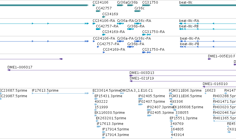Click transcript Gr36a-RA
The width and height of the screenshot is (236, 139).
tap(125, 21)
